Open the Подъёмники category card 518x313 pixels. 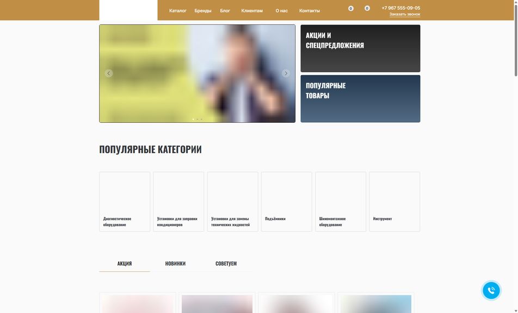pos(286,202)
